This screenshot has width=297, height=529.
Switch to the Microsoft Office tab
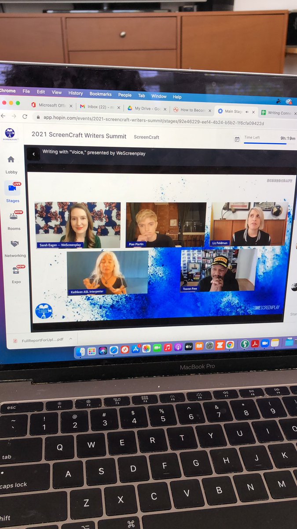[51, 105]
